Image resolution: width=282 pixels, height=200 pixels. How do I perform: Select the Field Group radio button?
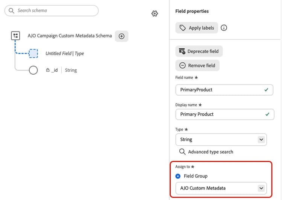[178, 176]
